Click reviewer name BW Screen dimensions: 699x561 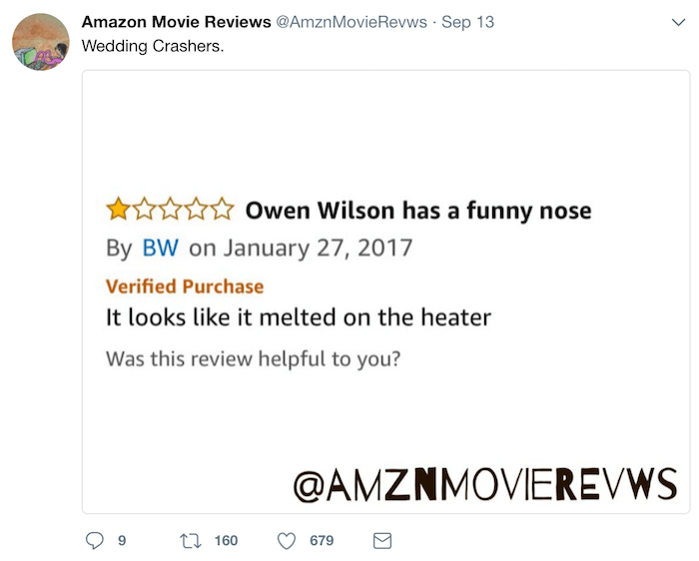point(161,248)
